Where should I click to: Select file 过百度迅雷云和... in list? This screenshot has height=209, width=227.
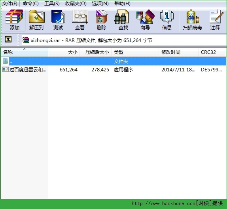[28, 70]
